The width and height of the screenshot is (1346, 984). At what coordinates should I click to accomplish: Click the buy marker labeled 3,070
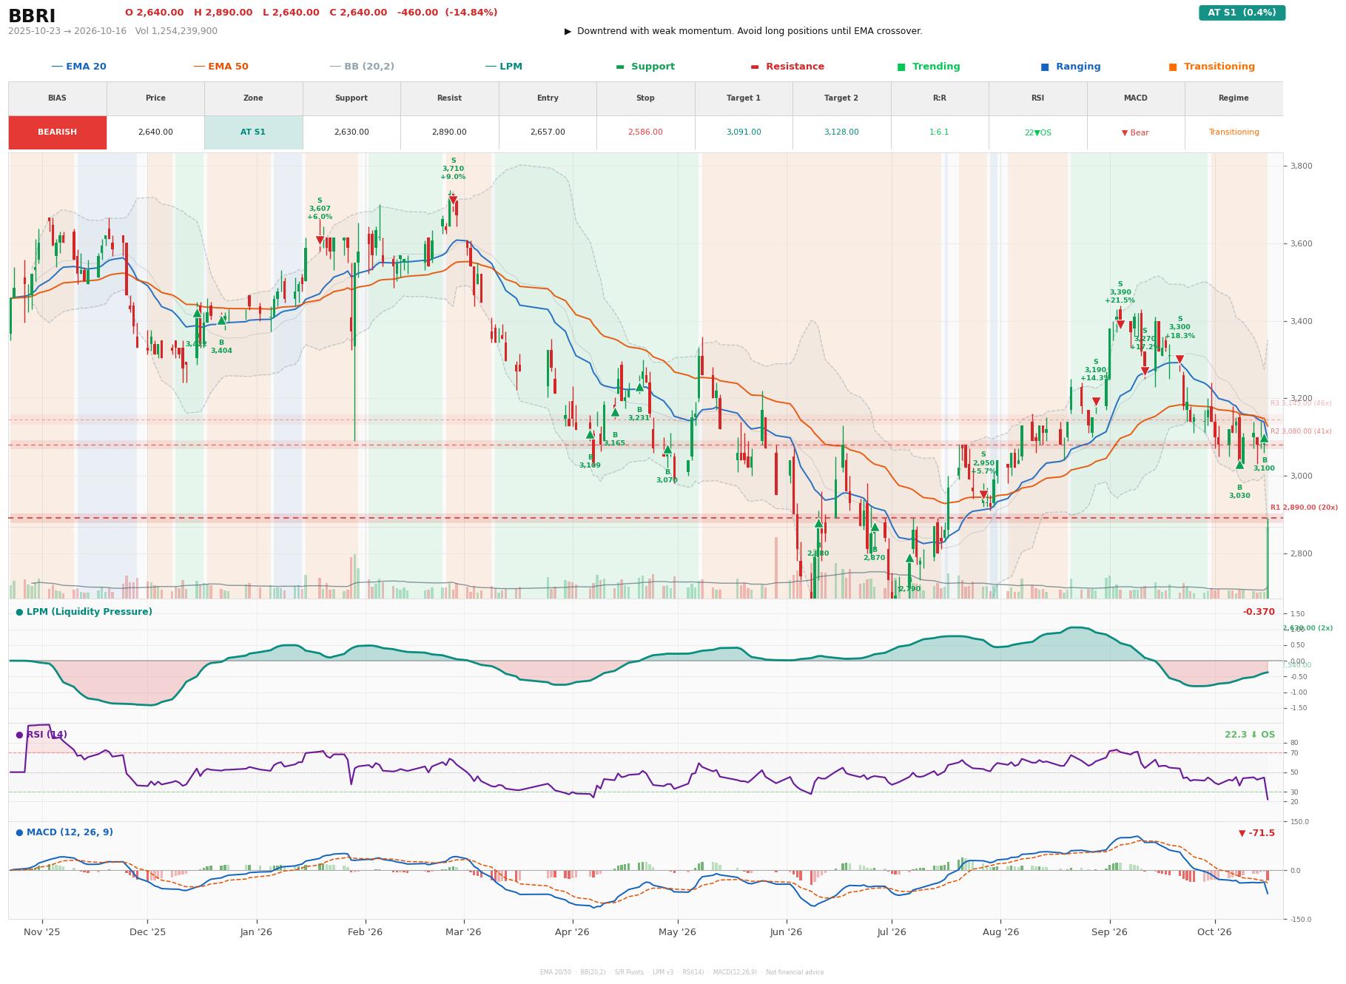667,449
